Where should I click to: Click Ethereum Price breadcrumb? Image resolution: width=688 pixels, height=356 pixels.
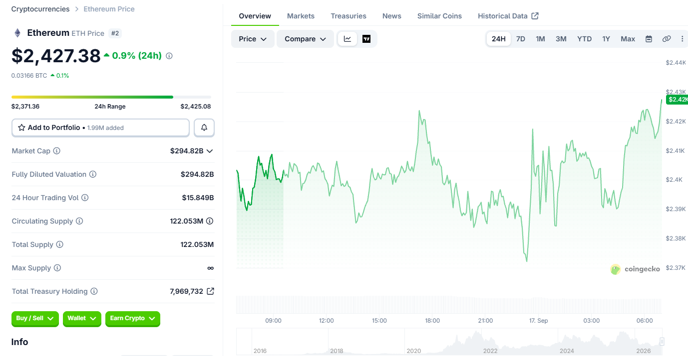[109, 9]
